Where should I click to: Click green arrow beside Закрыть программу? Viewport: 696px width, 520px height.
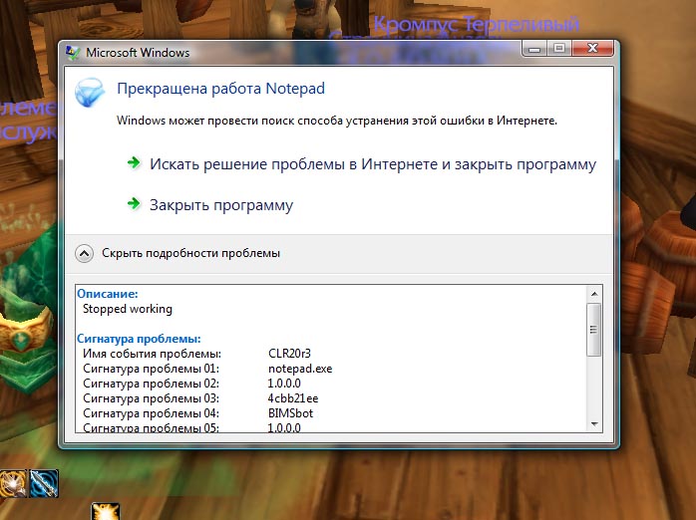(134, 204)
